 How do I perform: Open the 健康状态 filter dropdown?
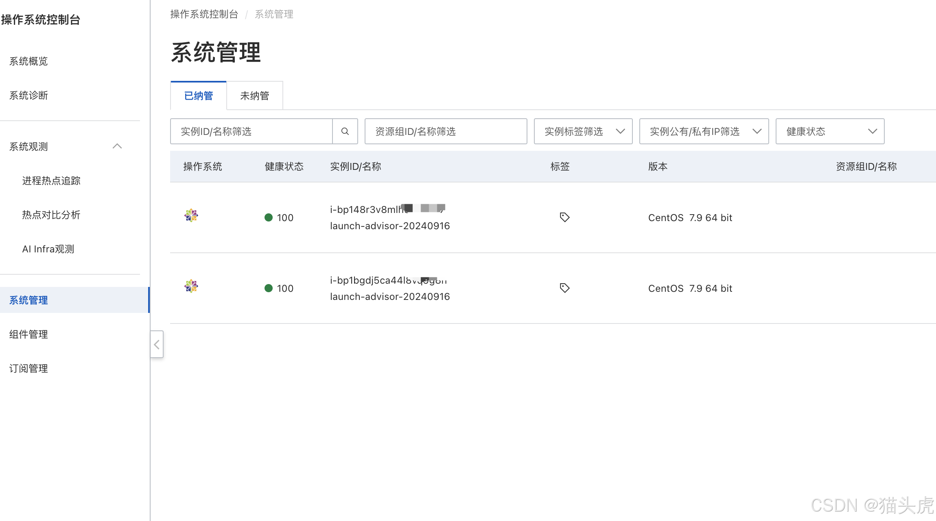pos(830,131)
